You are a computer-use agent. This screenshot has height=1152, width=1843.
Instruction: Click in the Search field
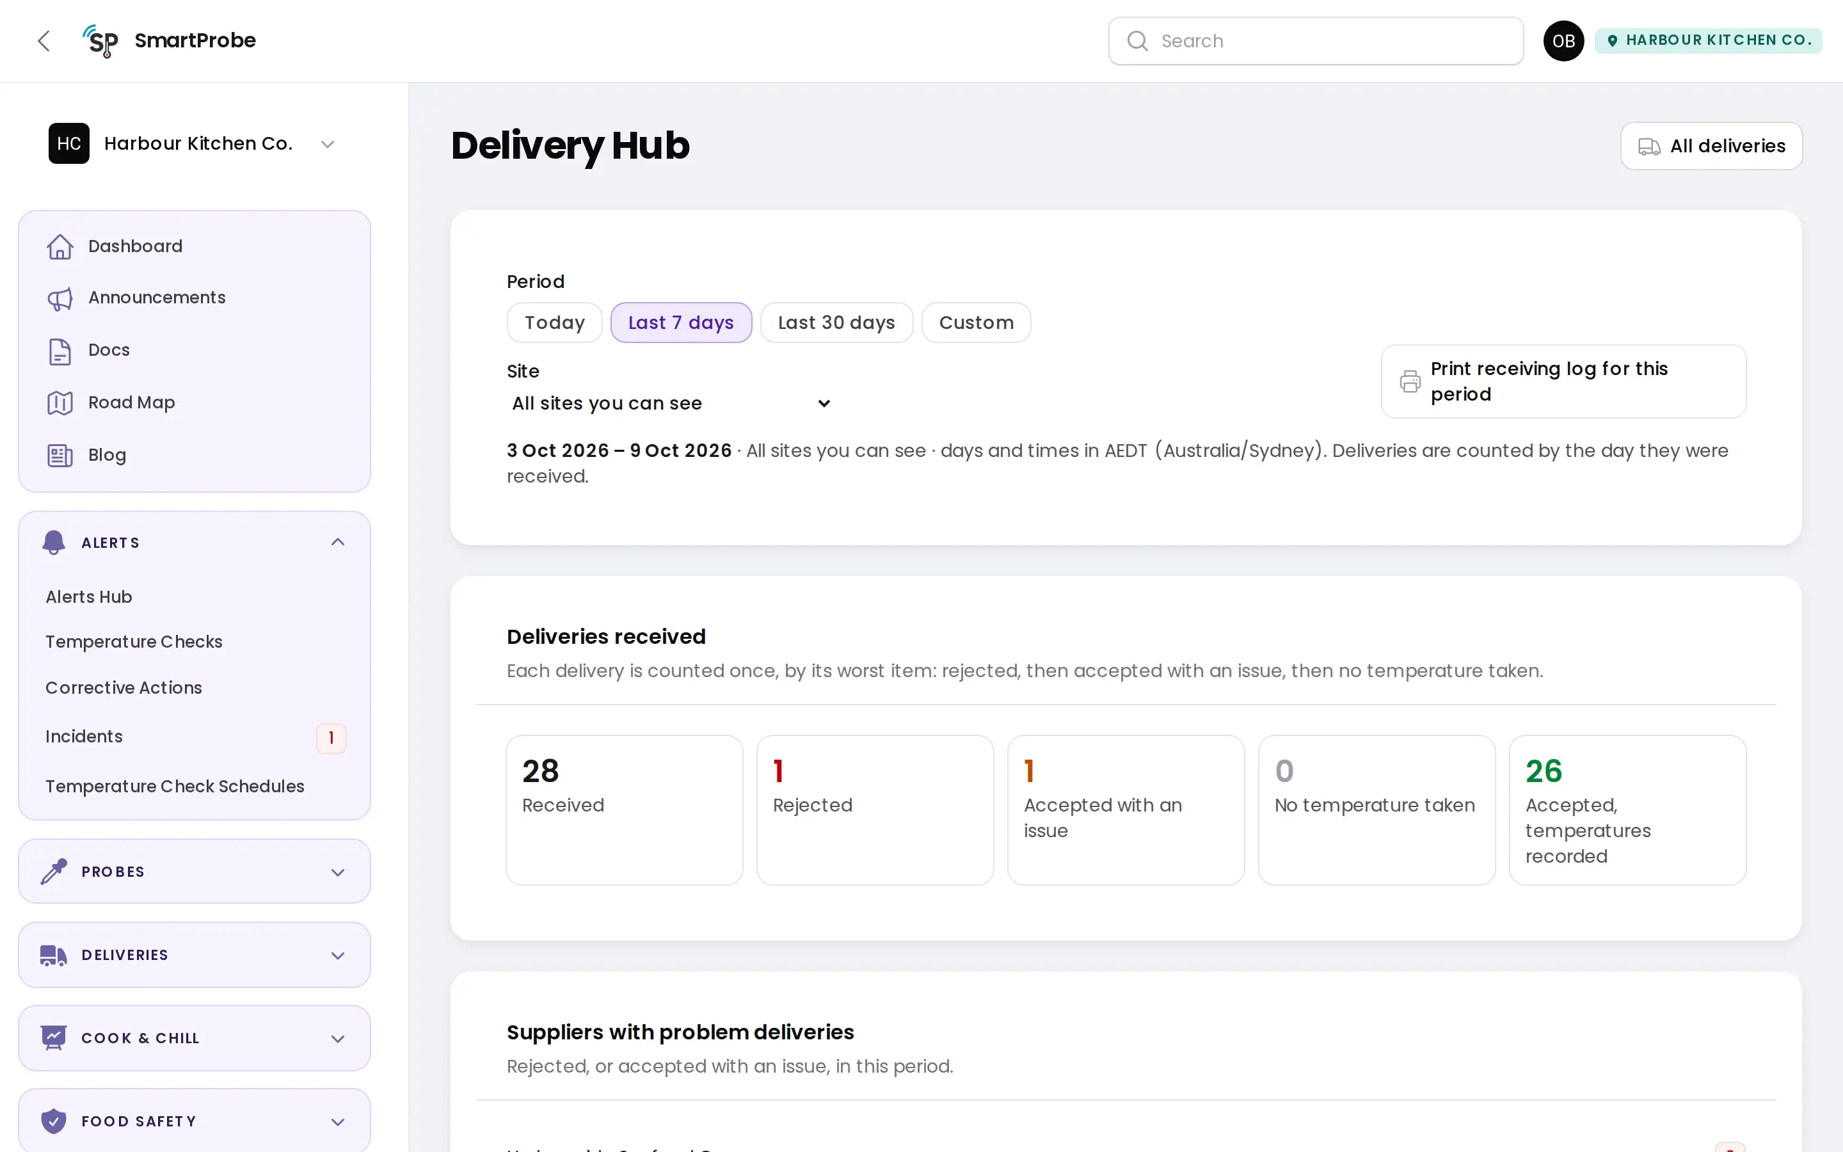point(1315,41)
